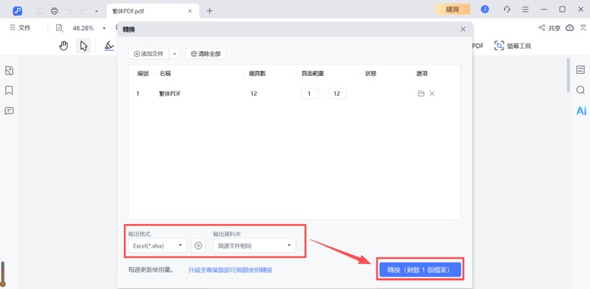Viewport: 590px width, 289px height.
Task: Select the highlighter tool
Action: pos(109,46)
